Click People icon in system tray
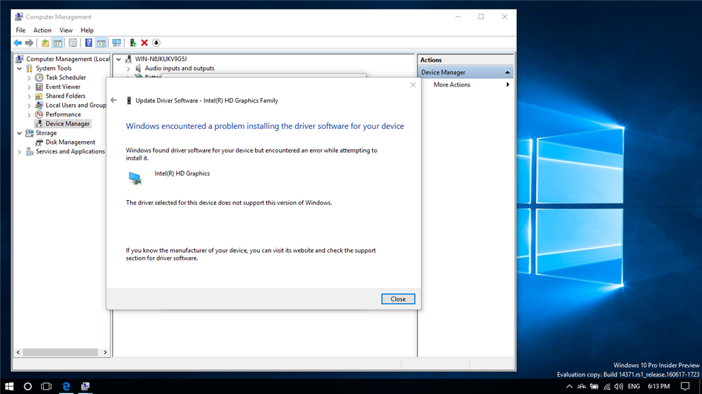The width and height of the screenshot is (702, 394). point(581,386)
